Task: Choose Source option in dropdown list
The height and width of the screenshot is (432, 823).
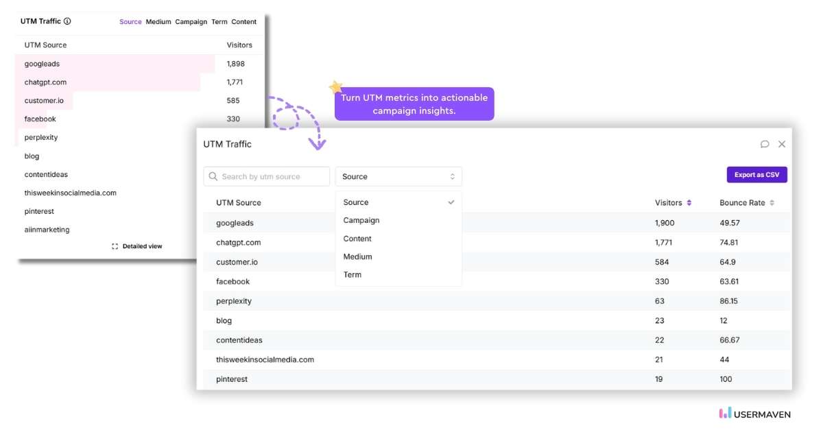Action: point(398,202)
